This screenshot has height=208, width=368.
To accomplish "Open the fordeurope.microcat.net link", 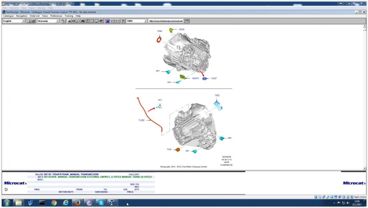I will [166, 21].
